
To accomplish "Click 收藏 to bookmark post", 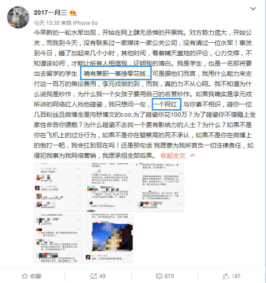I will click(x=36, y=276).
